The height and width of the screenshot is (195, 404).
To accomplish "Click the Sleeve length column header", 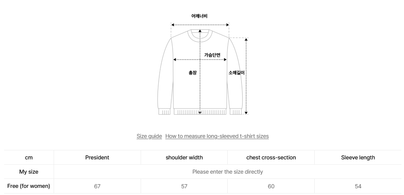I will click(x=358, y=157).
